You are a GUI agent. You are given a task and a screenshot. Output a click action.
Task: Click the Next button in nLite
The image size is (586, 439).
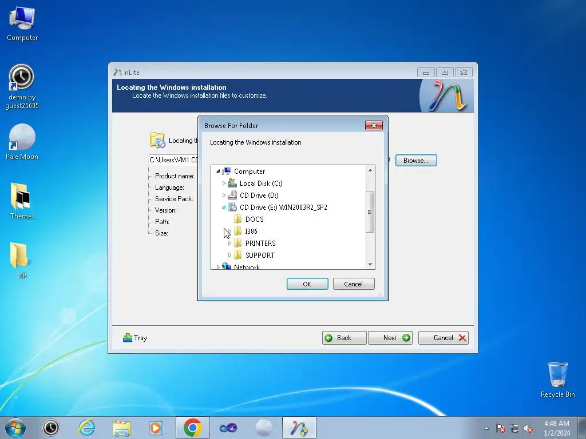tap(390, 337)
